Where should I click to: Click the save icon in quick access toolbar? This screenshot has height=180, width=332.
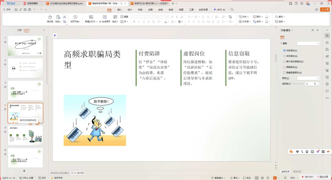point(16,10)
